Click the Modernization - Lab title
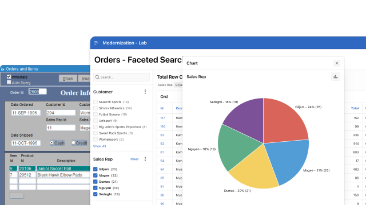The image size is (366, 205). 125,43
